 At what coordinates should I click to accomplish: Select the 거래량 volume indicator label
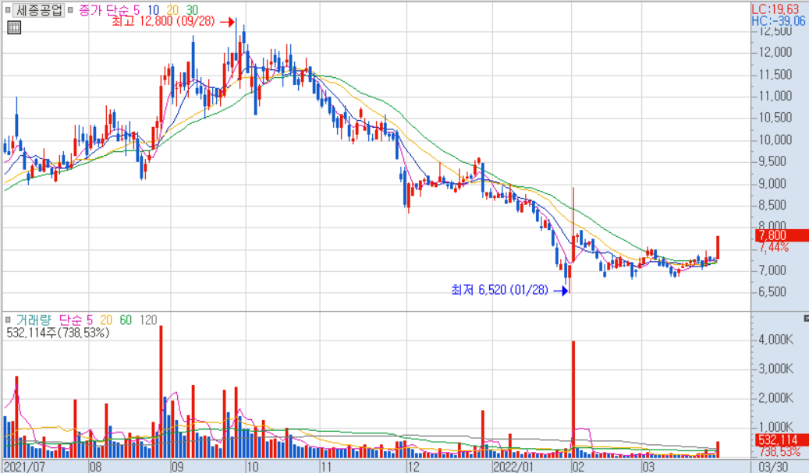point(34,320)
